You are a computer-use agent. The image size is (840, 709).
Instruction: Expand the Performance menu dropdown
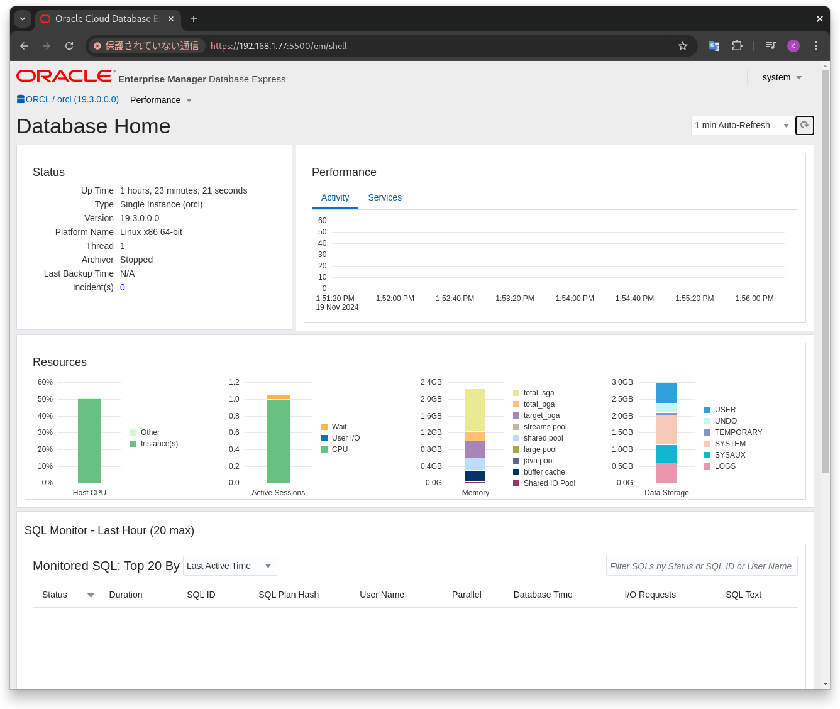coord(161,100)
